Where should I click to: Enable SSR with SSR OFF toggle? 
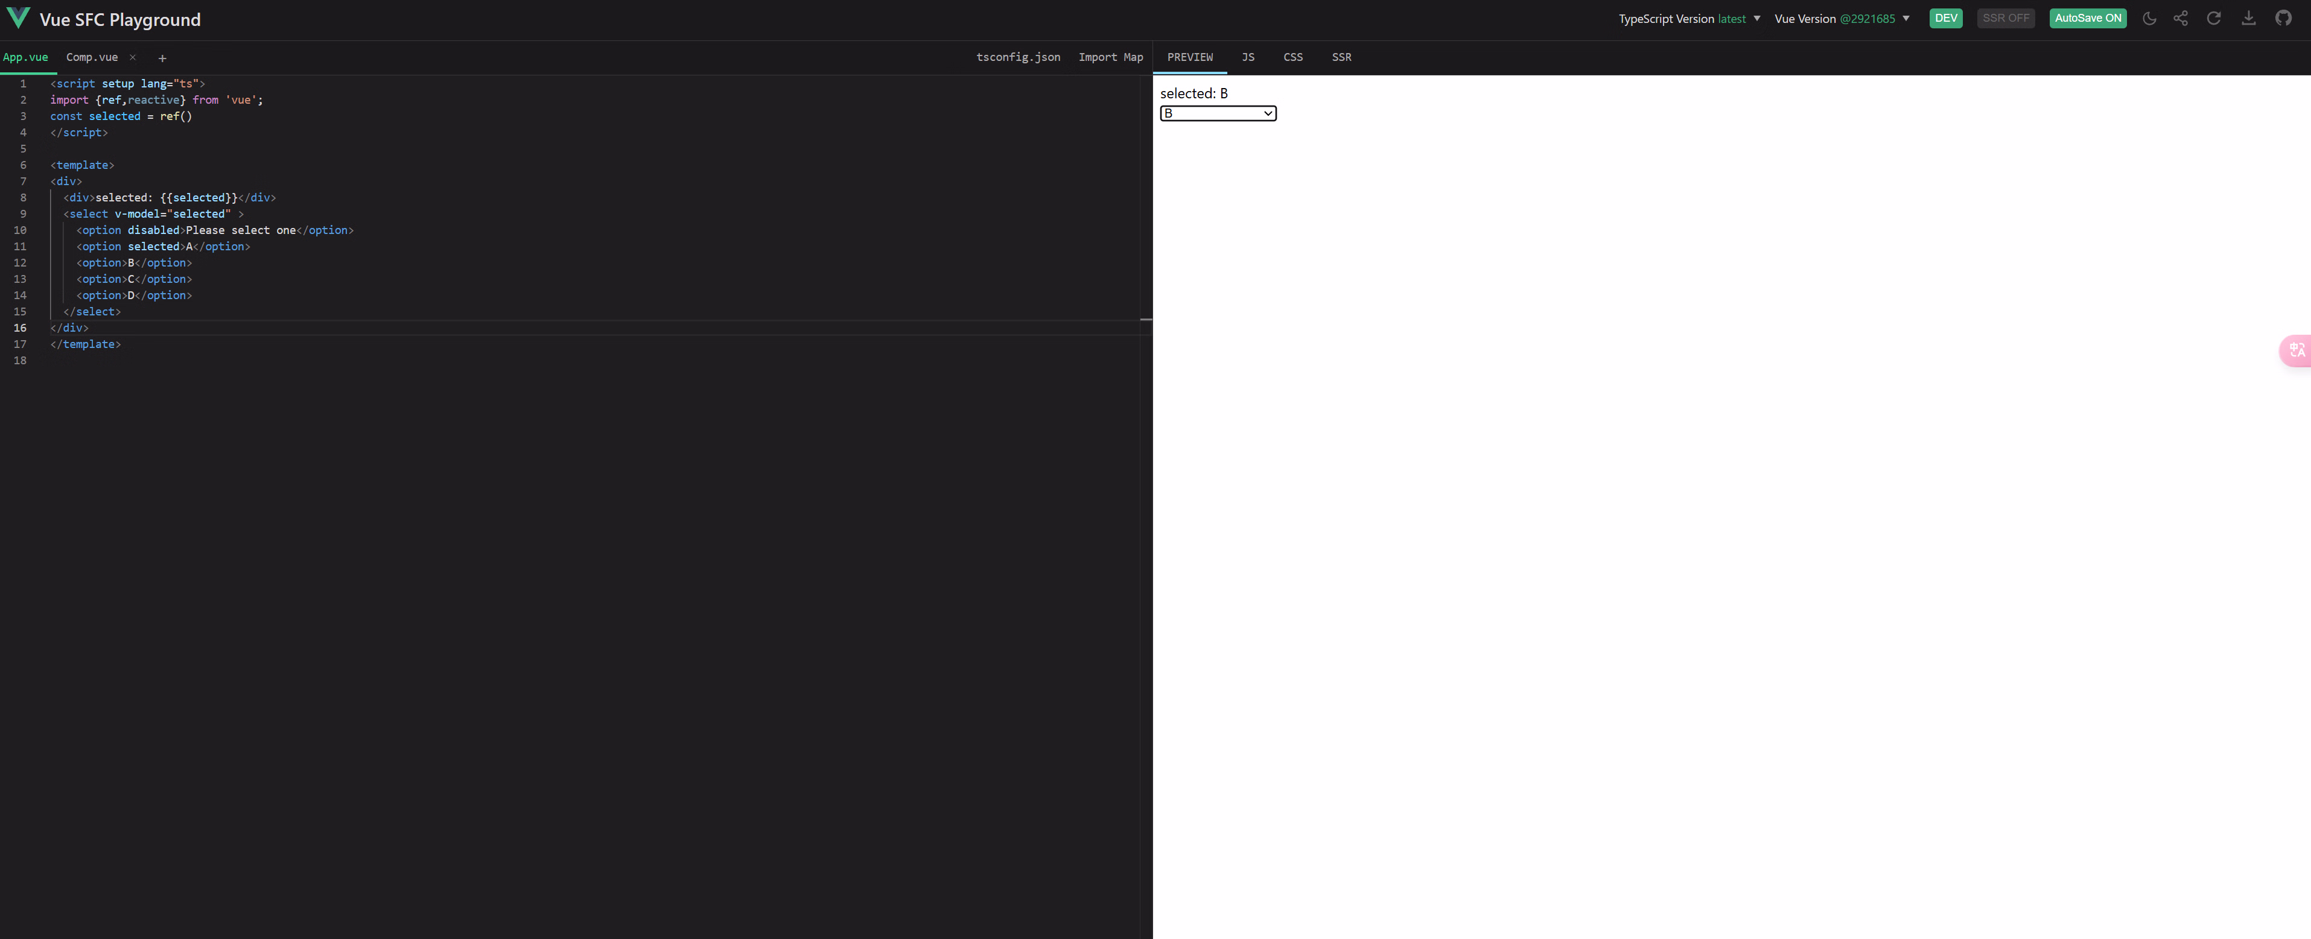coord(2005,18)
